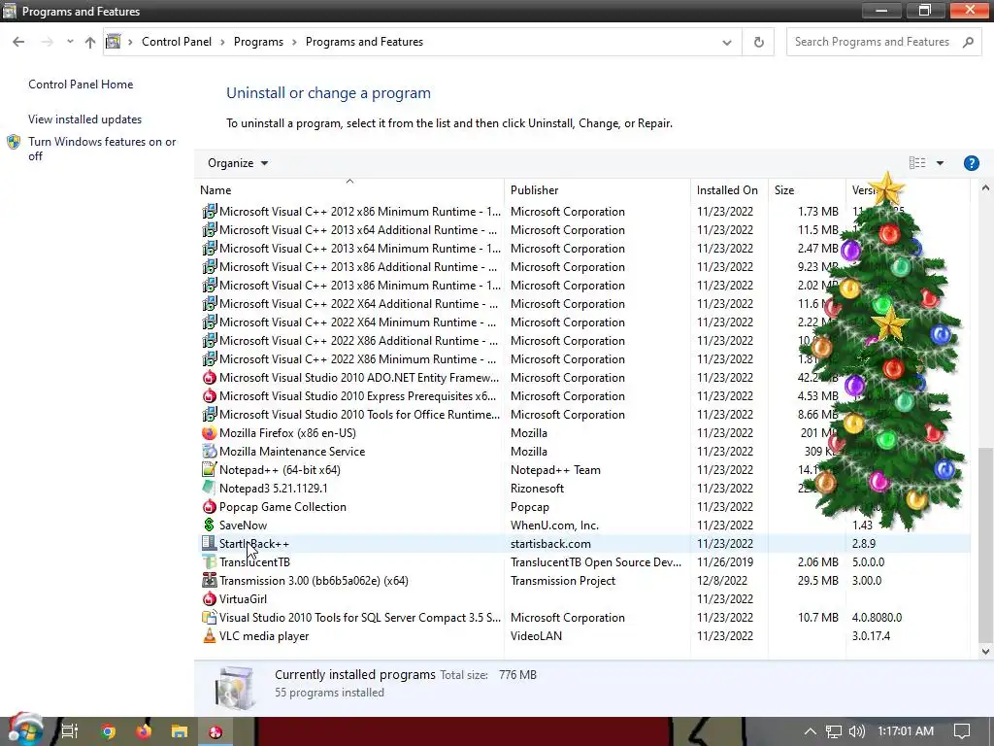Click the Visual Studio 2010 ADO.NET Entity icon
The image size is (994, 746).
click(x=209, y=378)
